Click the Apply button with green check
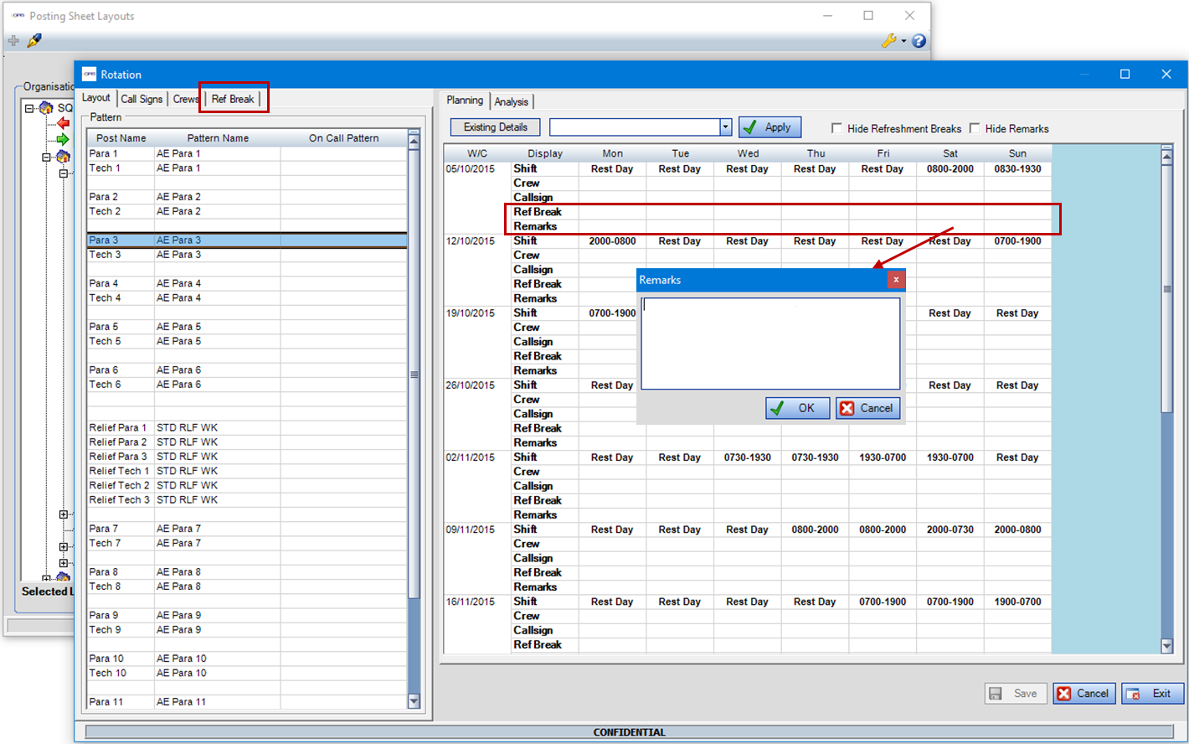 (x=770, y=127)
